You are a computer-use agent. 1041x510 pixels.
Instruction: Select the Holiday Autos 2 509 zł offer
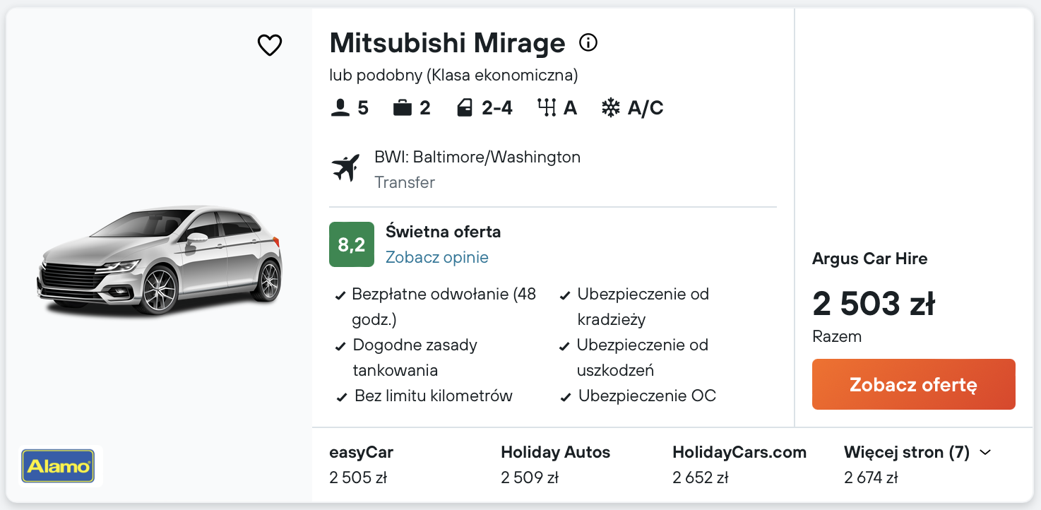pos(555,465)
